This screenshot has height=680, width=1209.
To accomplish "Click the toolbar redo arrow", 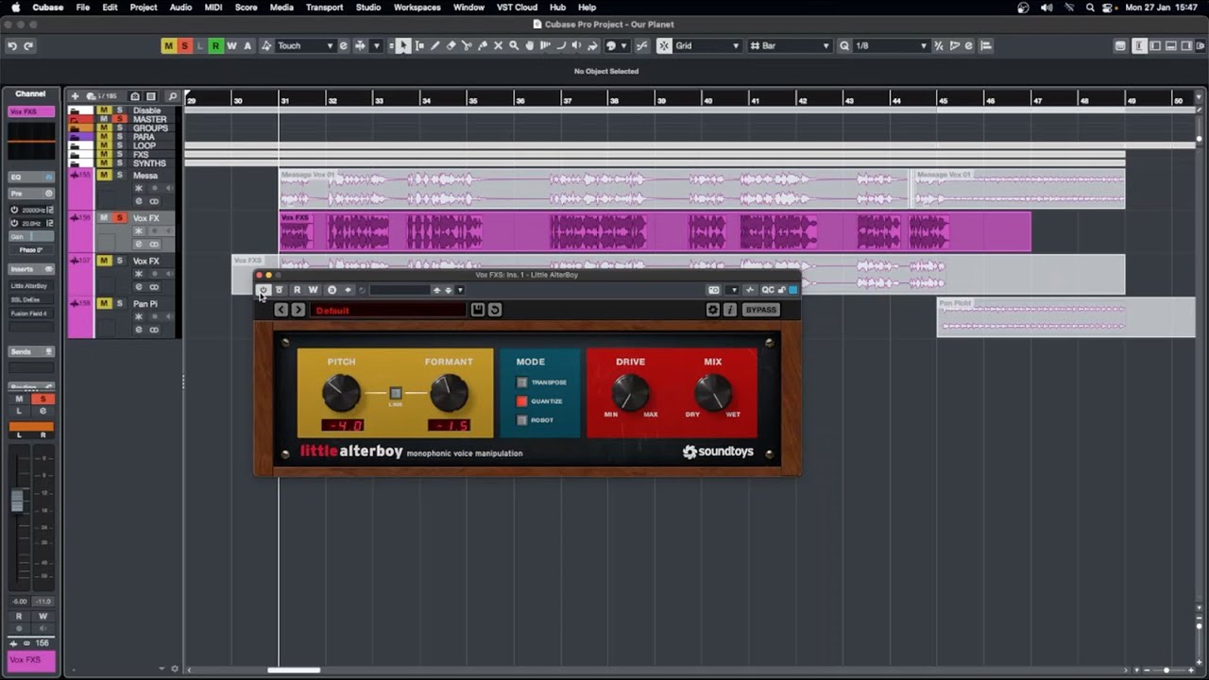I will [28, 45].
